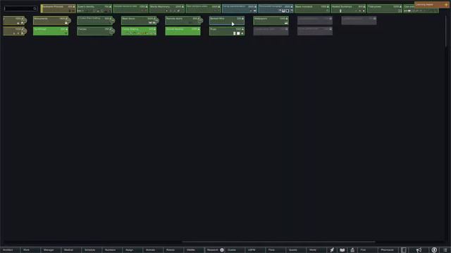
Task: Open the Robots tab
Action: click(x=174, y=250)
